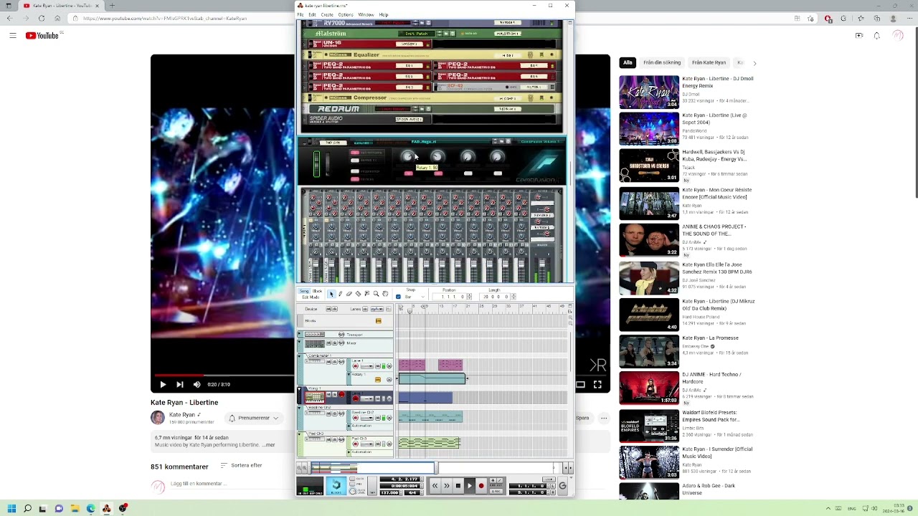Select the Eraser tool in sequencer toolbar
The width and height of the screenshot is (918, 516).
tap(349, 294)
